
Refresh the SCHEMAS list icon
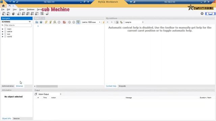(x=30, y=22)
